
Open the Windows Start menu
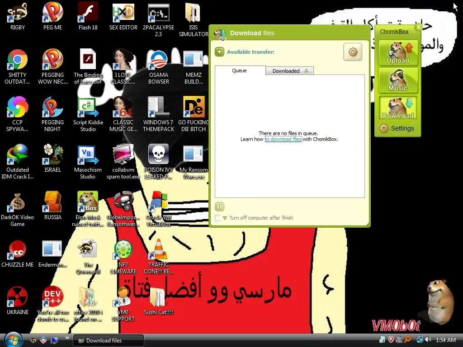tap(12, 340)
